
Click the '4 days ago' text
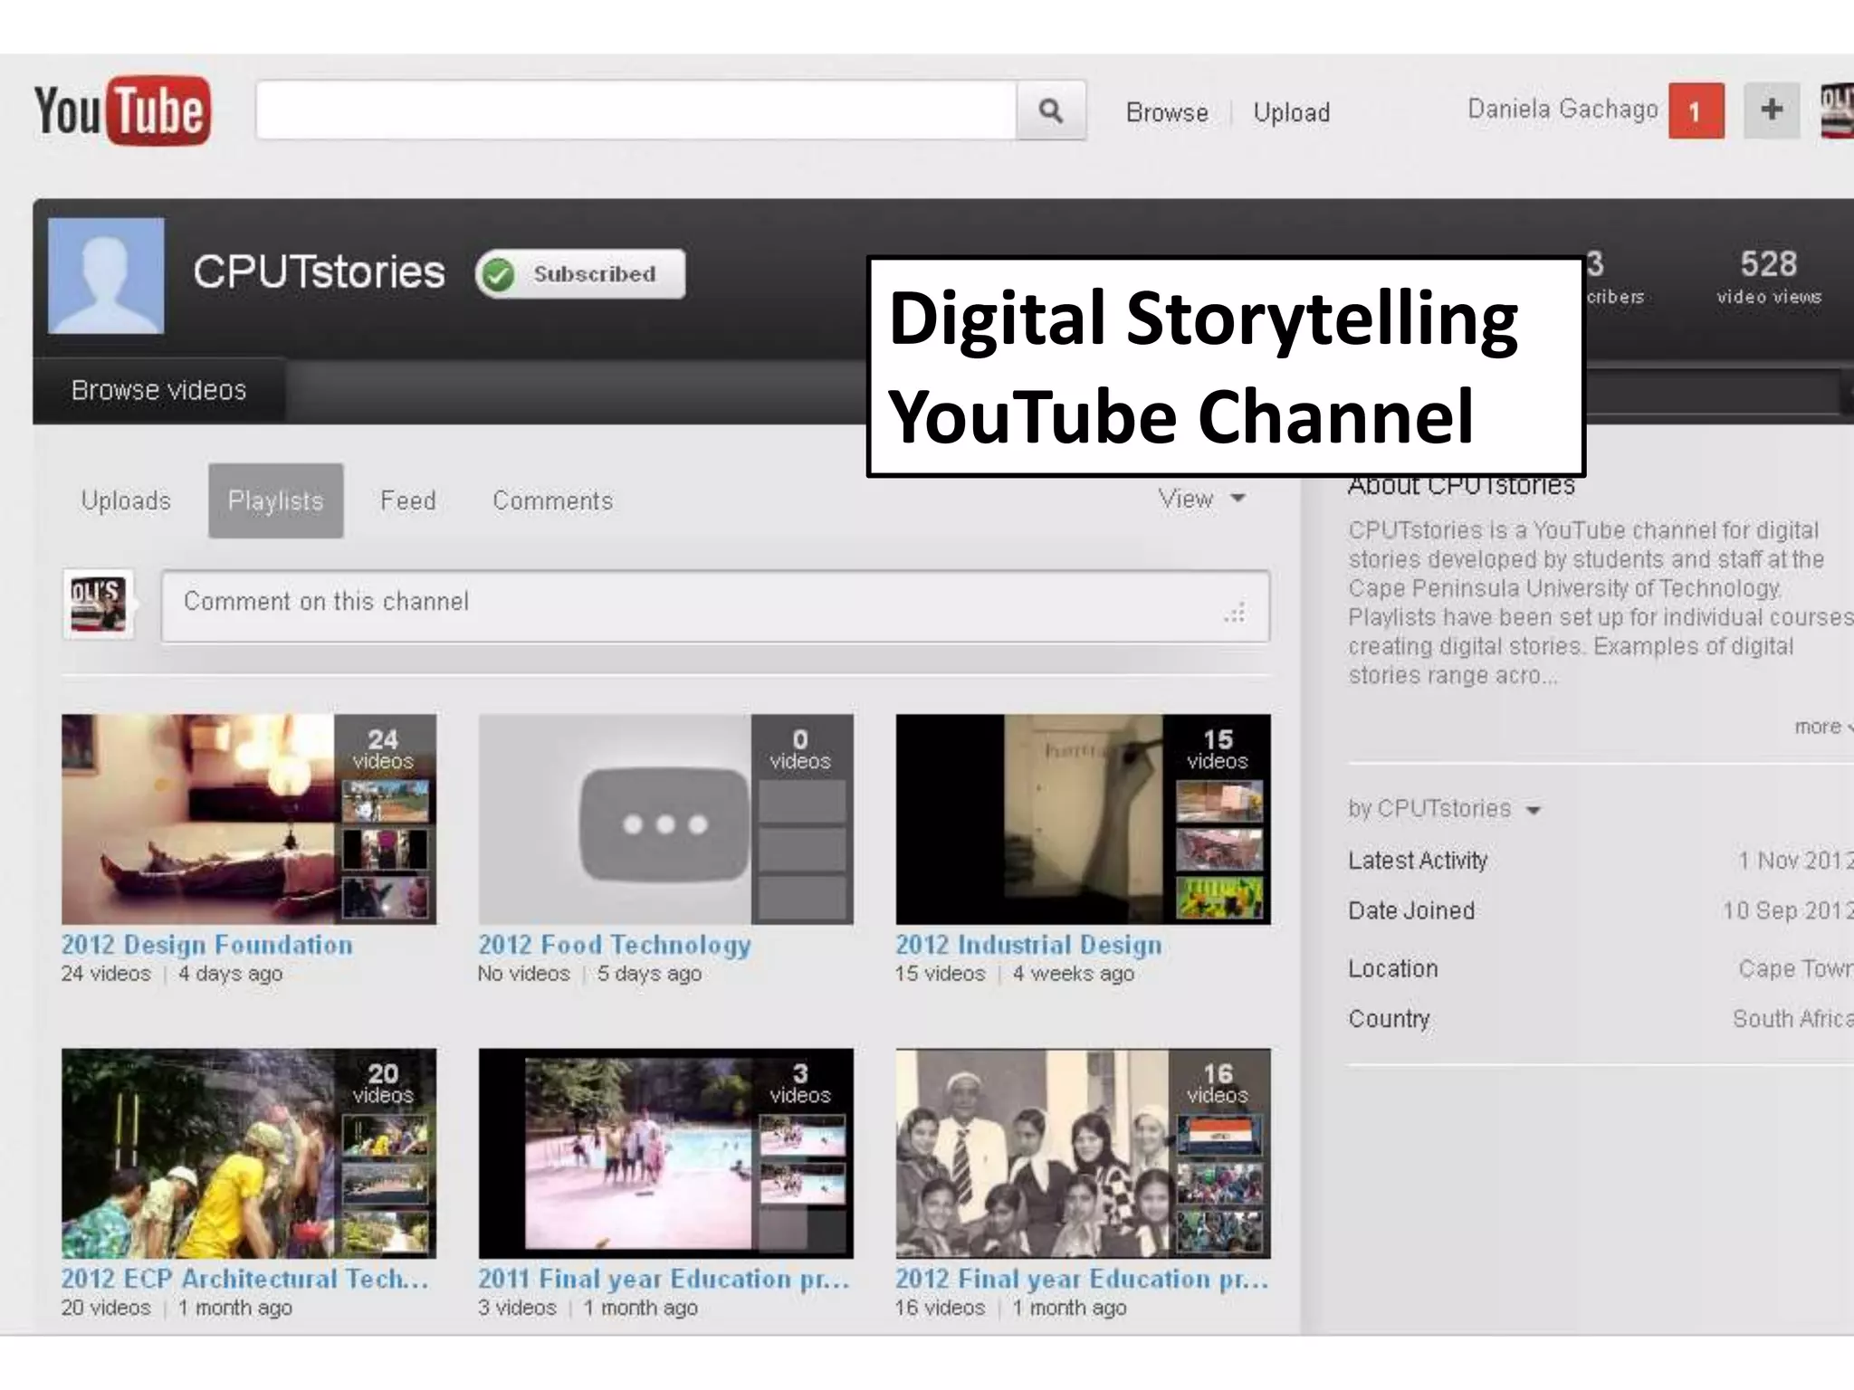230,974
